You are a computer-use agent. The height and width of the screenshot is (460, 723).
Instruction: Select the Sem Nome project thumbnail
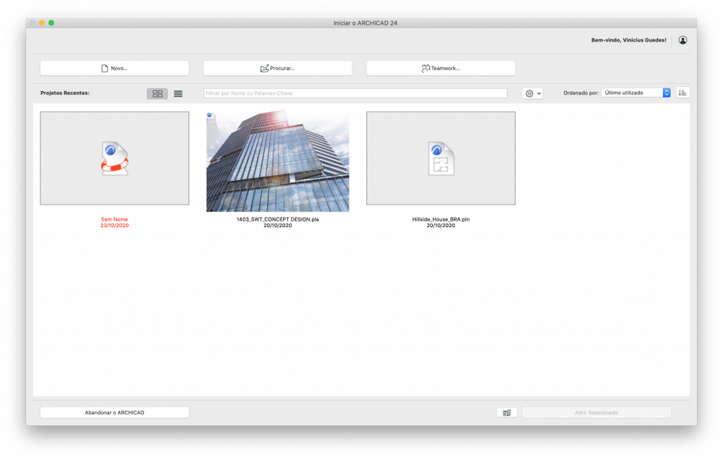(x=114, y=158)
